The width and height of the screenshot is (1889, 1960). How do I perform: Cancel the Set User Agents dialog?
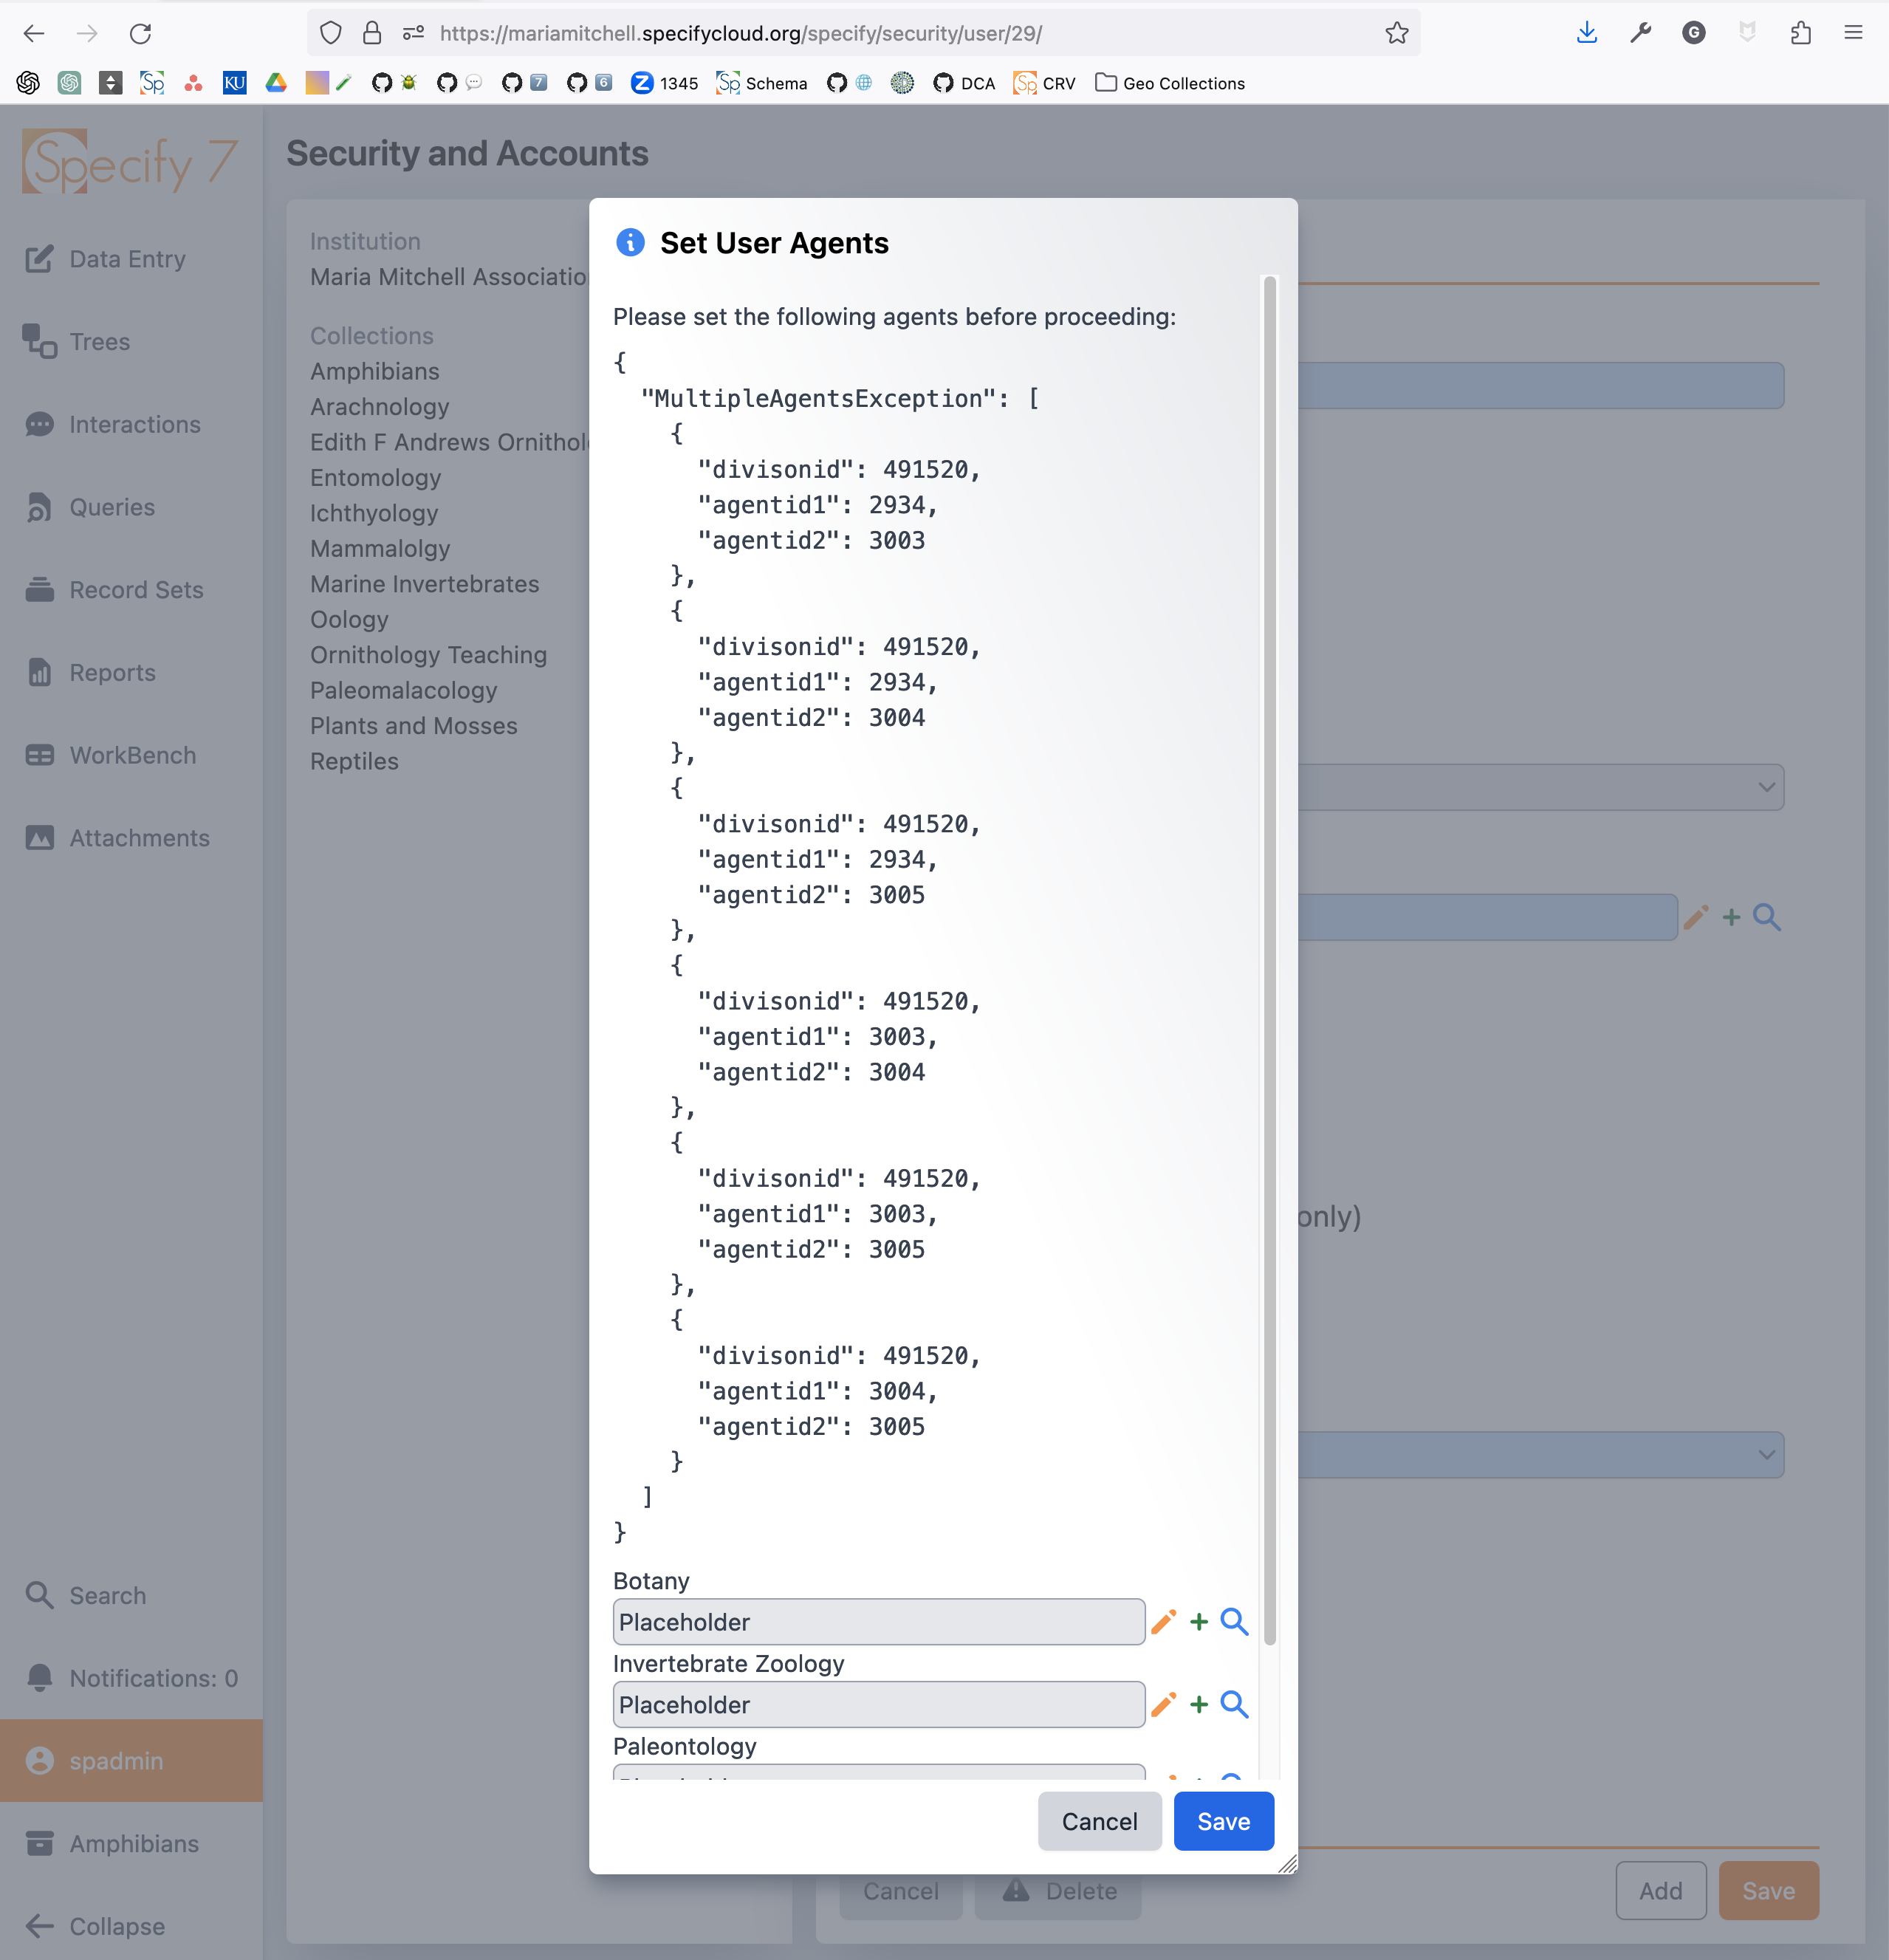point(1099,1821)
